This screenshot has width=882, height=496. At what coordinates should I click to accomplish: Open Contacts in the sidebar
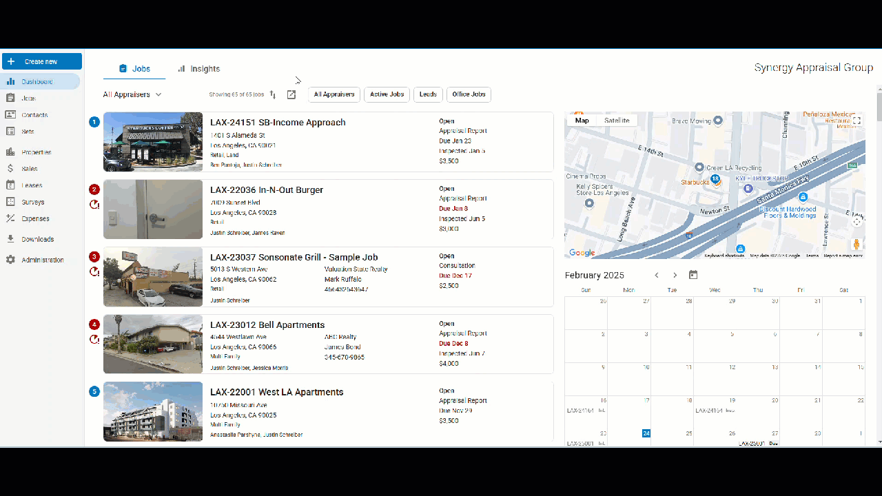pos(40,115)
